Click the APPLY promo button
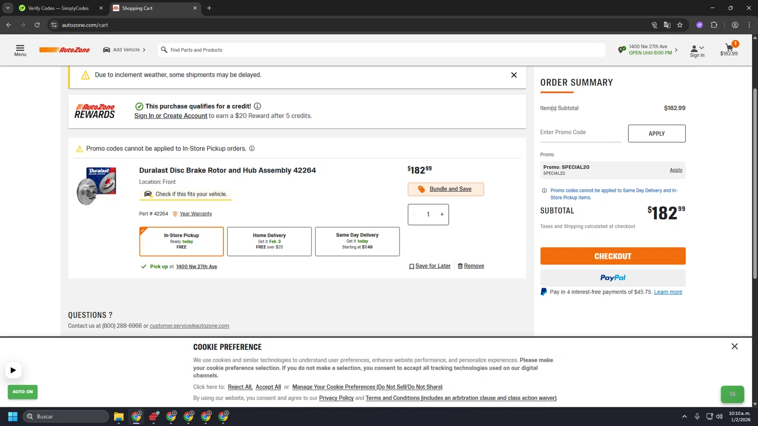Screen dimensions: 758x426 pyautogui.click(x=656, y=133)
